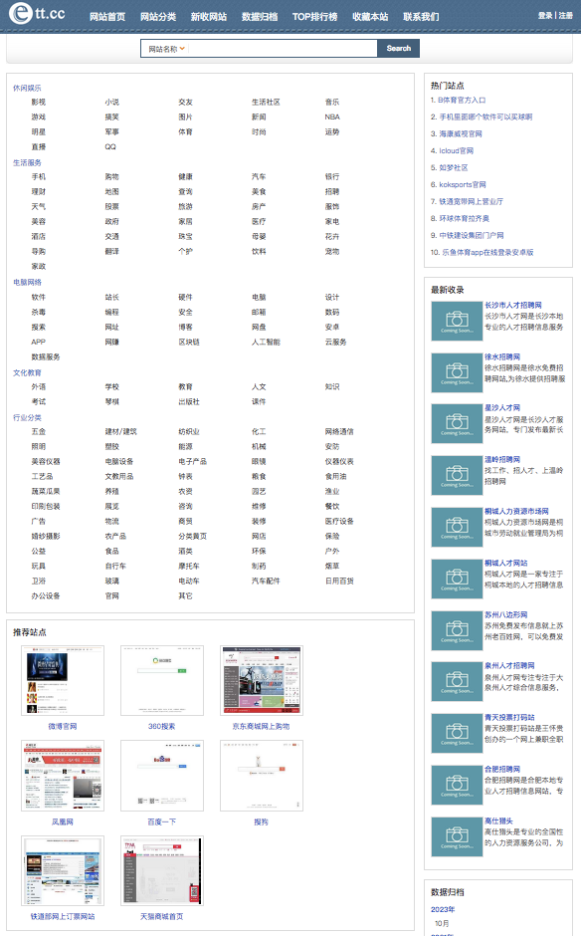Open camera placeholder image for 合肥招聘网
581x936 pixels.
point(457,786)
